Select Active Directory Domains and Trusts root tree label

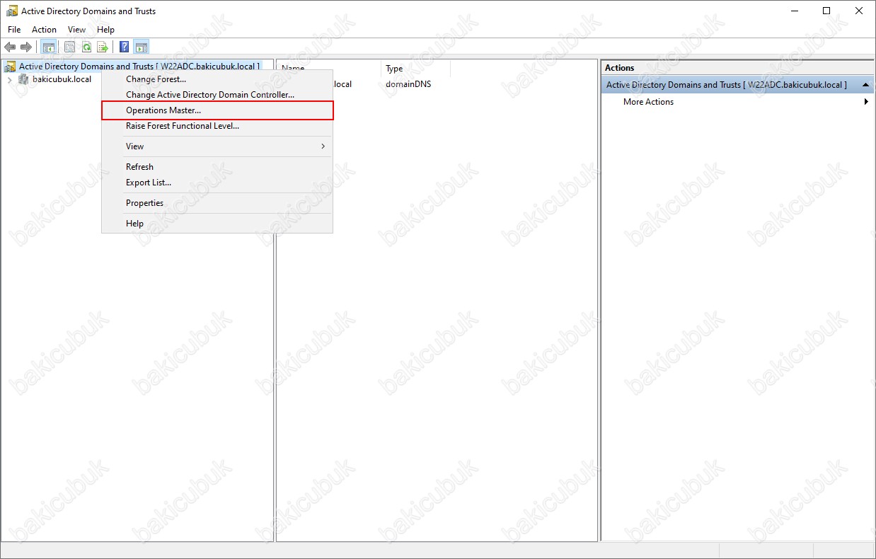139,67
